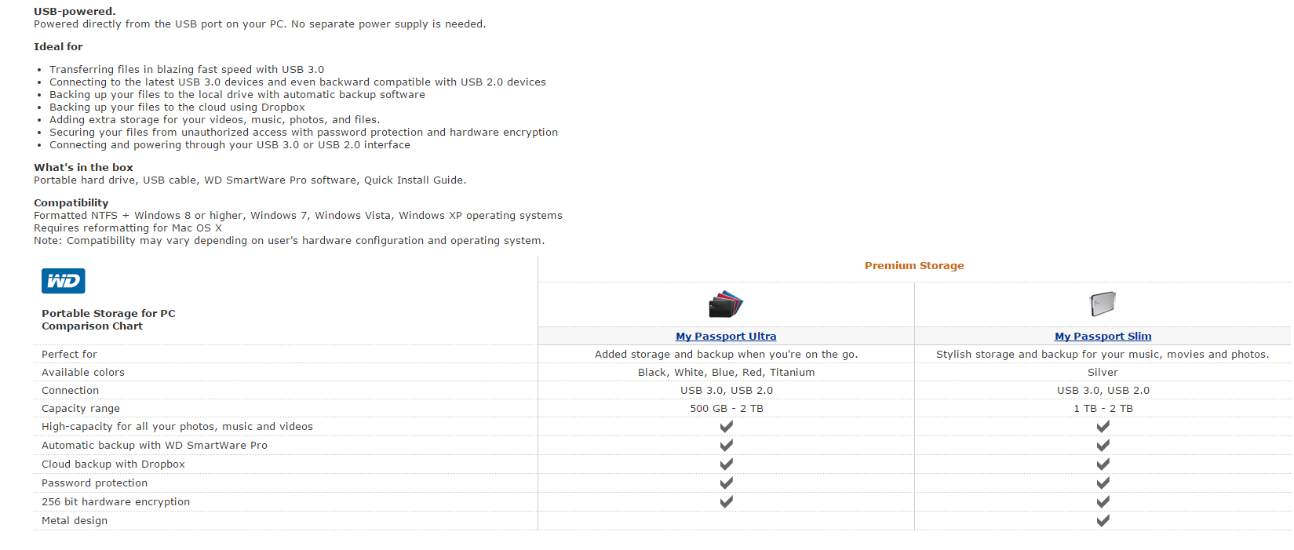
Task: Click the Ultra available colors cell
Action: (x=726, y=373)
